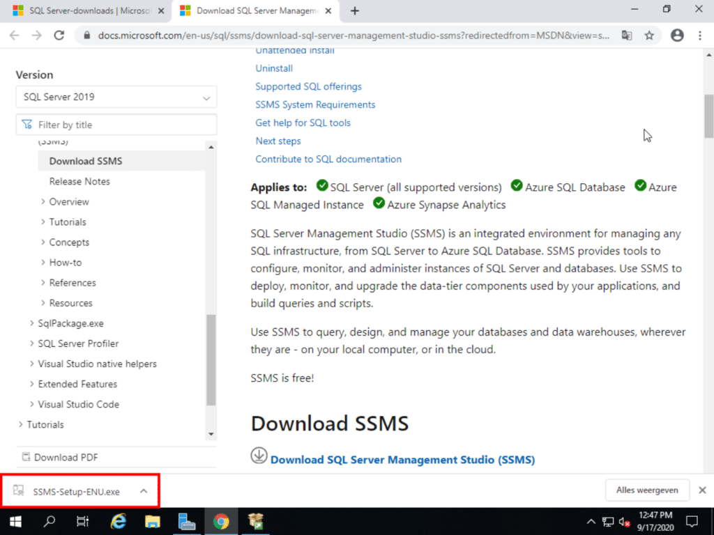Open the SQL Server 2019 version dropdown

click(116, 97)
